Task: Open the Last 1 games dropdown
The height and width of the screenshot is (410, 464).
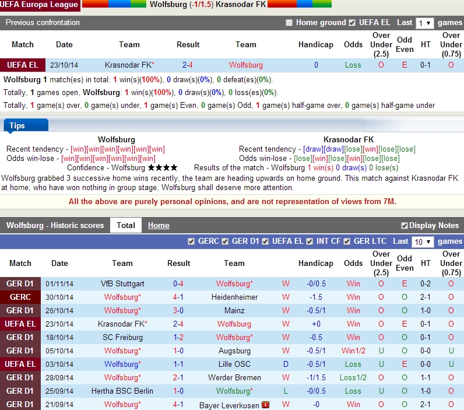Action: tap(424, 23)
